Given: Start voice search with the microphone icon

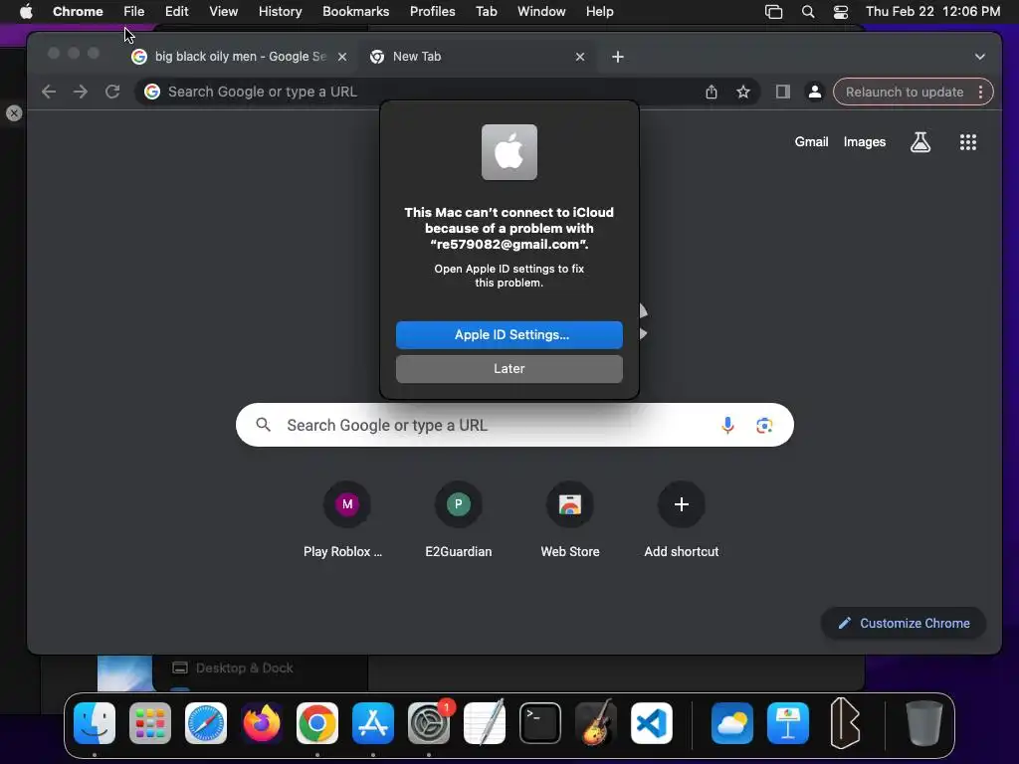Looking at the screenshot, I should coord(727,425).
